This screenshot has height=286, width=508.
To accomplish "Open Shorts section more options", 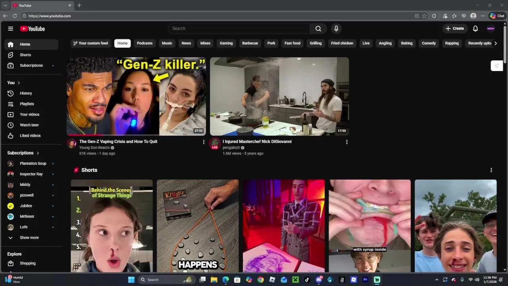I will point(491,170).
